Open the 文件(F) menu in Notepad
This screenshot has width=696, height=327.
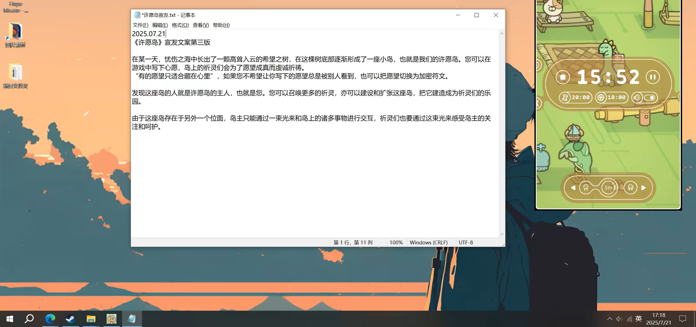[140, 25]
